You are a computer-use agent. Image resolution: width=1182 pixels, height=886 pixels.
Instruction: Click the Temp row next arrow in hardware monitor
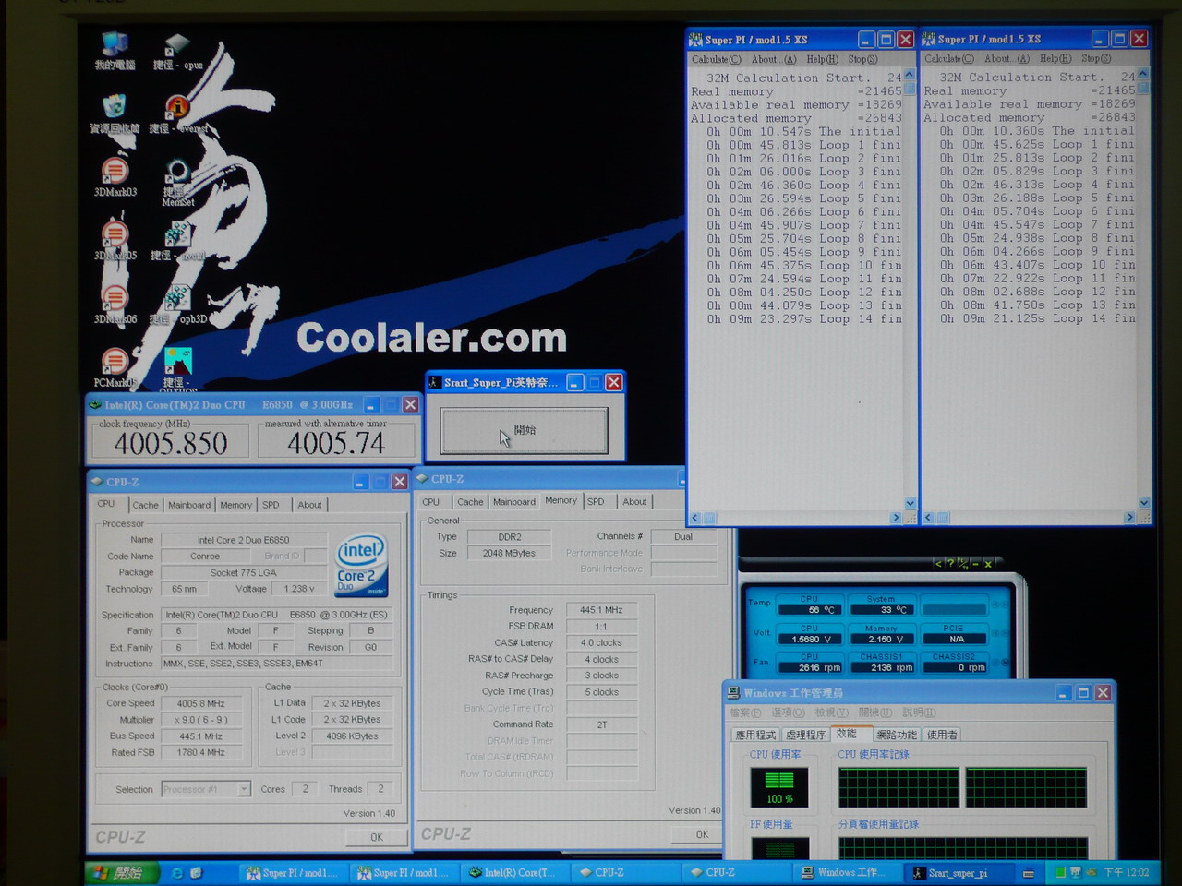[1004, 605]
